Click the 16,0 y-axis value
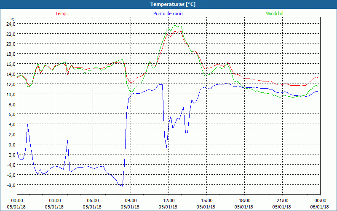The height and width of the screenshot is (211, 337). coord(11,64)
